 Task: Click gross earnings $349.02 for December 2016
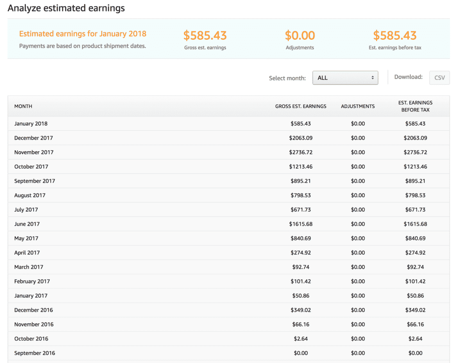coord(301,310)
